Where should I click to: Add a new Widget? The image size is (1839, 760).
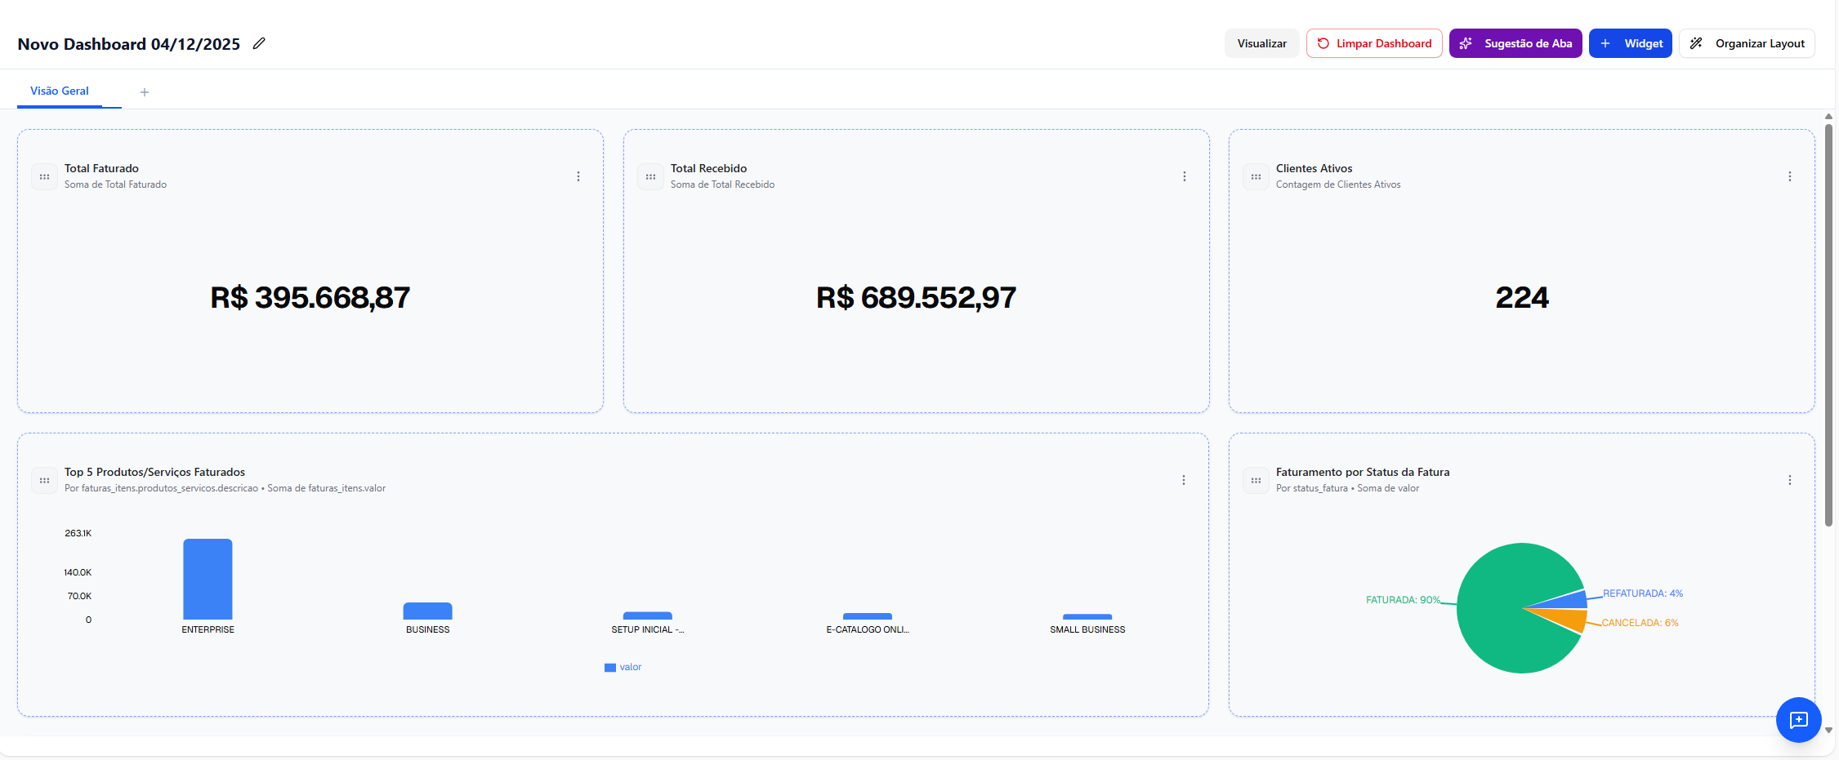1630,43
